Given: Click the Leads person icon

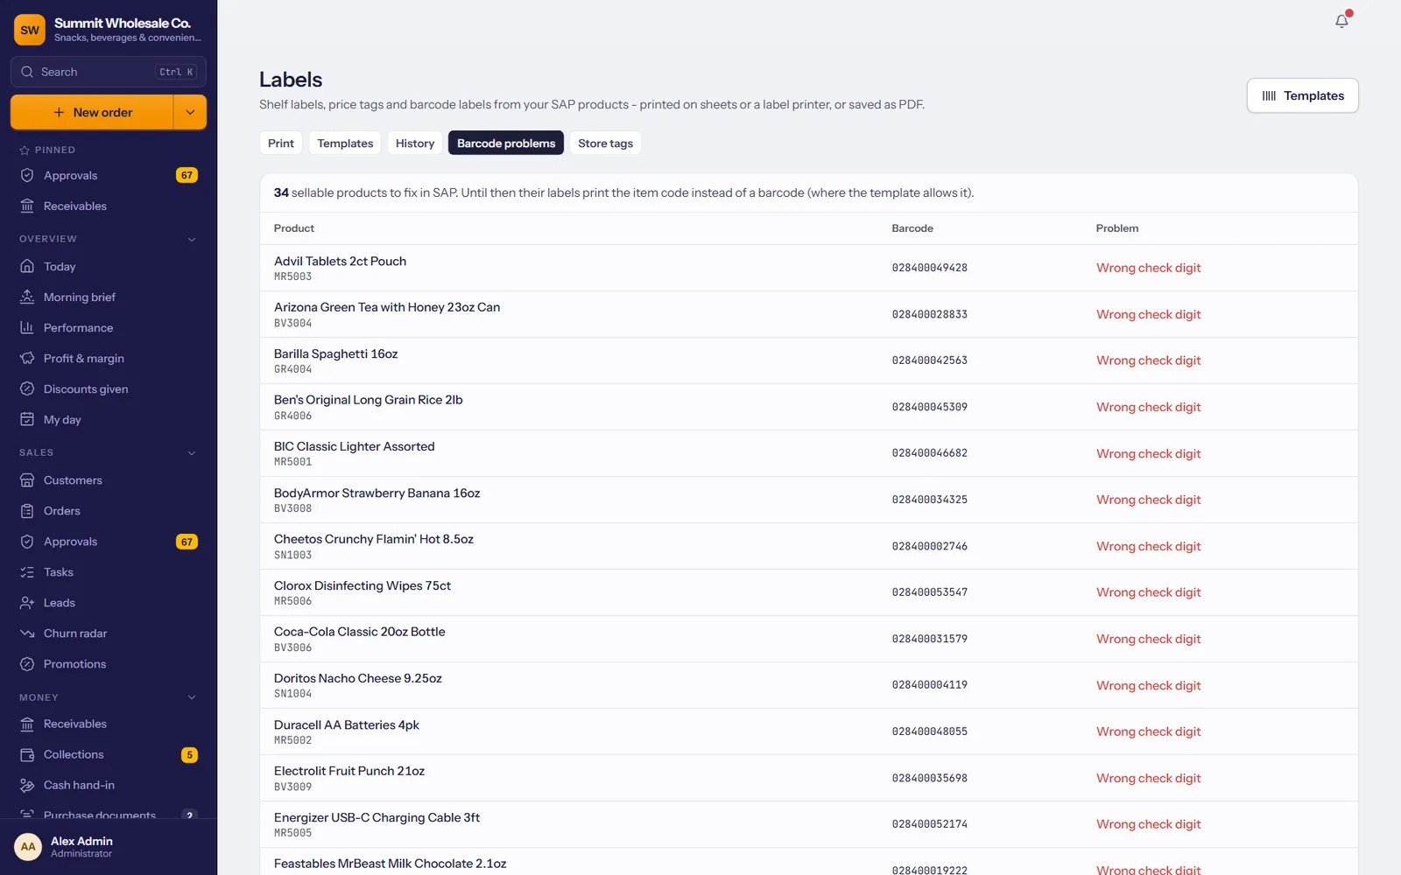Looking at the screenshot, I should pos(27,603).
